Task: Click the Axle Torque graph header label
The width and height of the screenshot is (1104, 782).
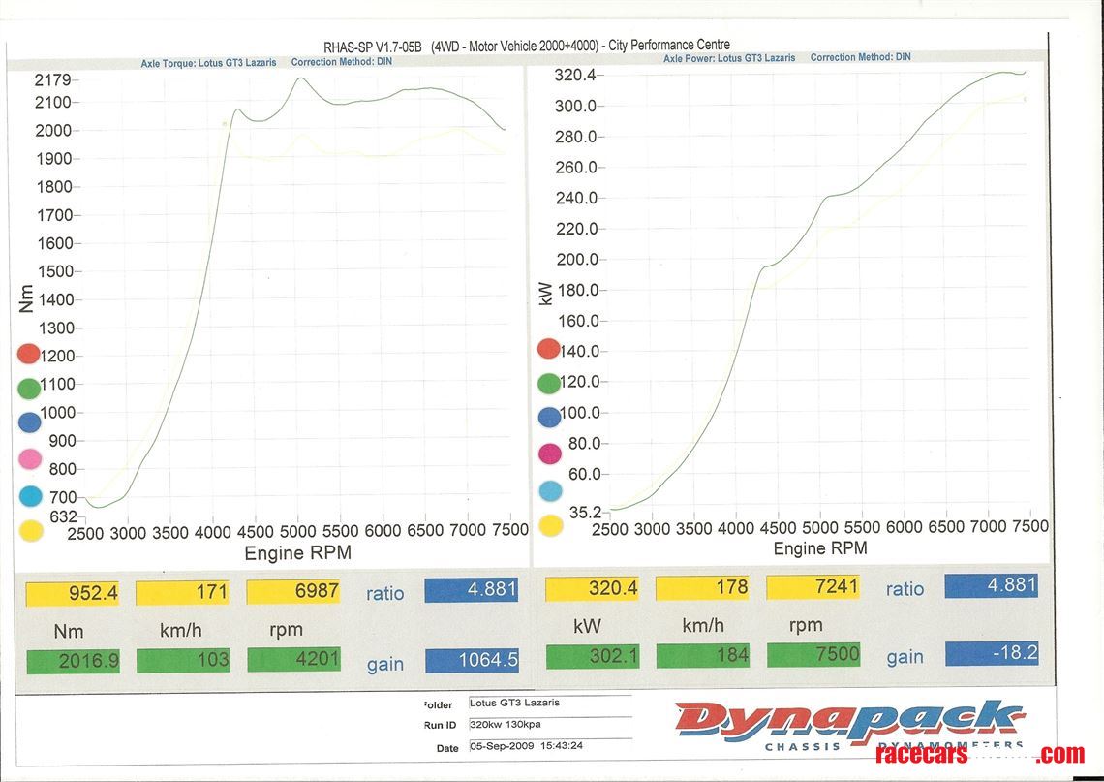Action: click(x=208, y=63)
